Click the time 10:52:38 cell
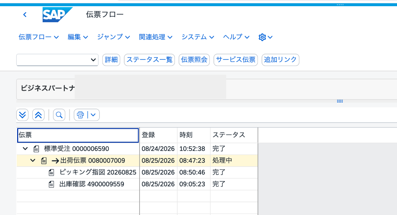The height and width of the screenshot is (215, 397). pos(194,149)
